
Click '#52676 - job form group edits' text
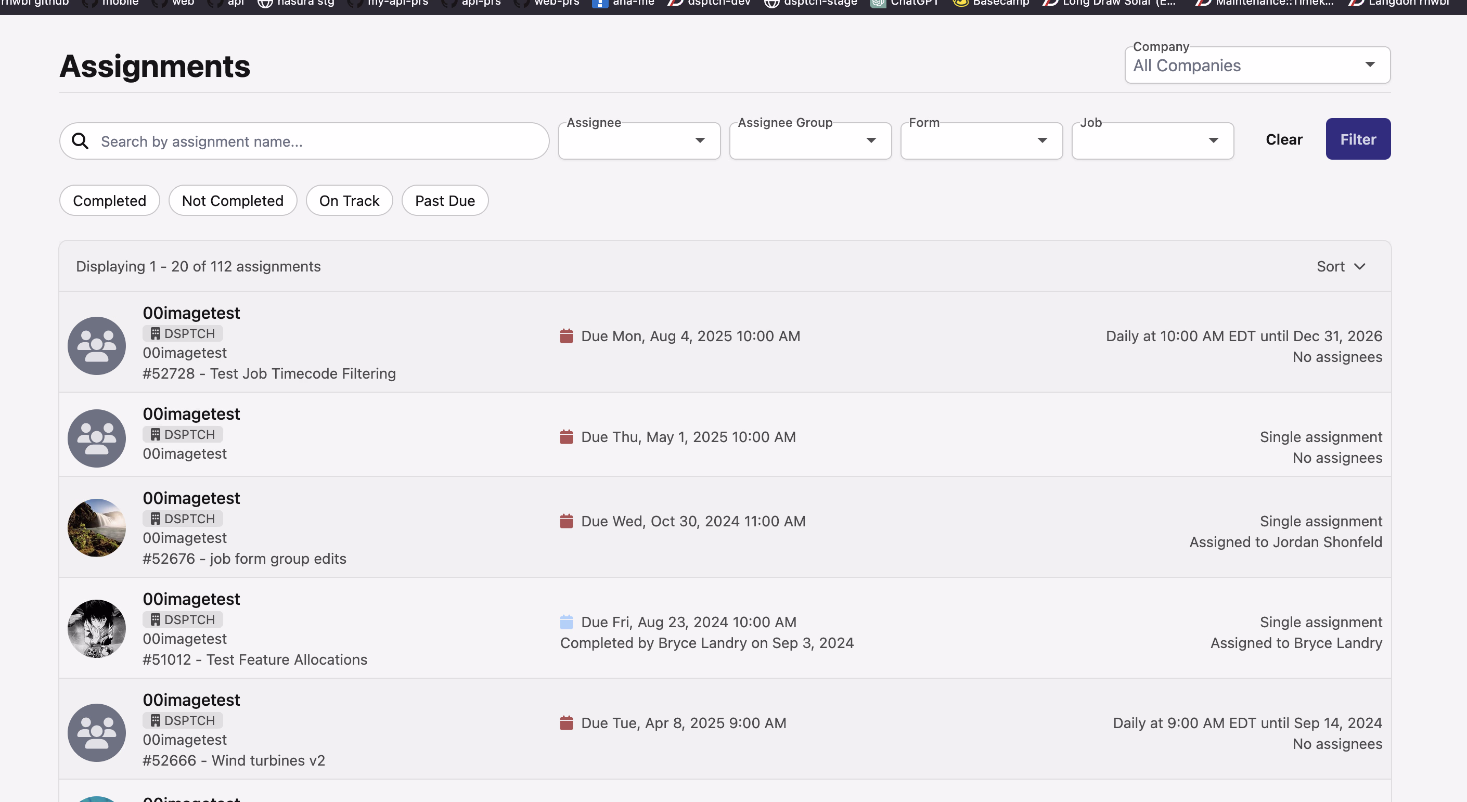244,559
